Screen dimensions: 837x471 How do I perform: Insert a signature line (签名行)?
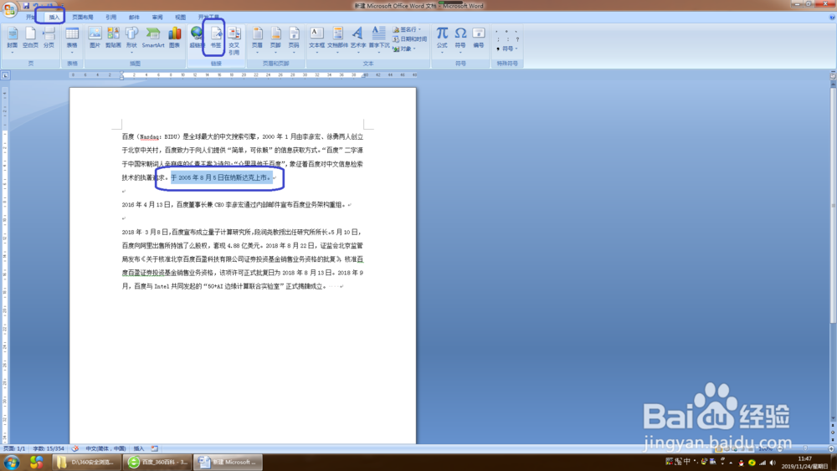pyautogui.click(x=408, y=30)
